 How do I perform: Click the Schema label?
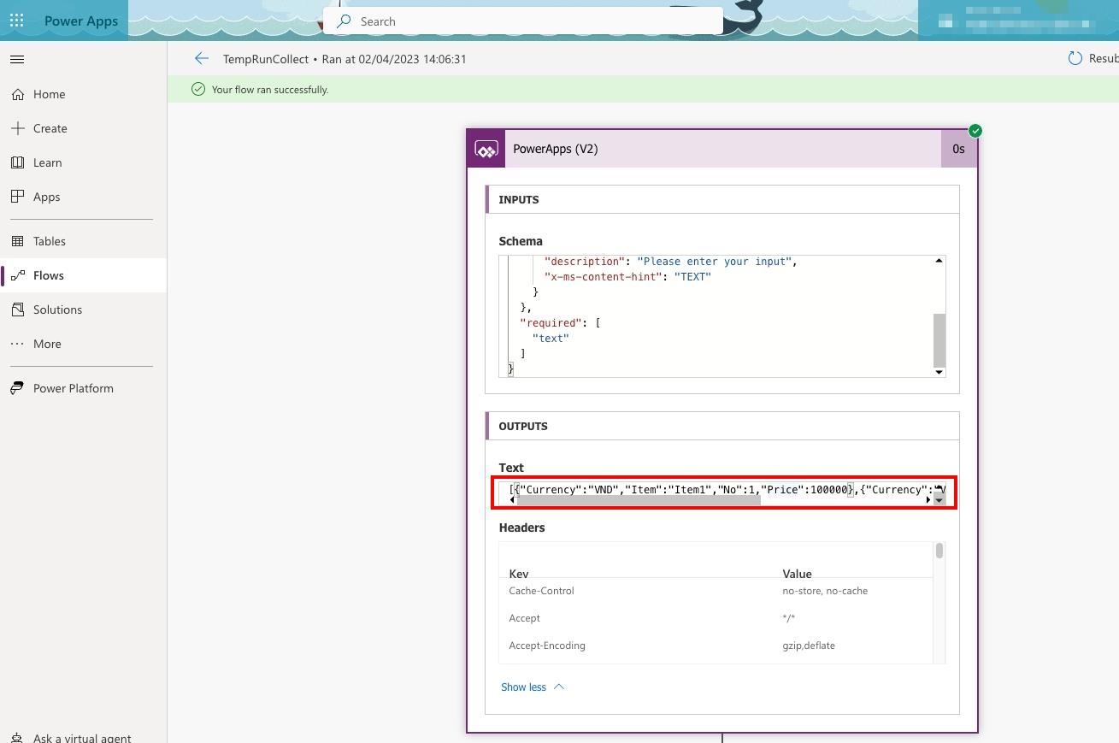(521, 241)
